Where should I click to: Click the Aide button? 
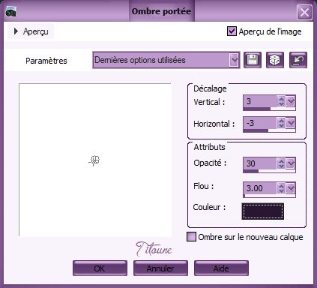coord(221,268)
